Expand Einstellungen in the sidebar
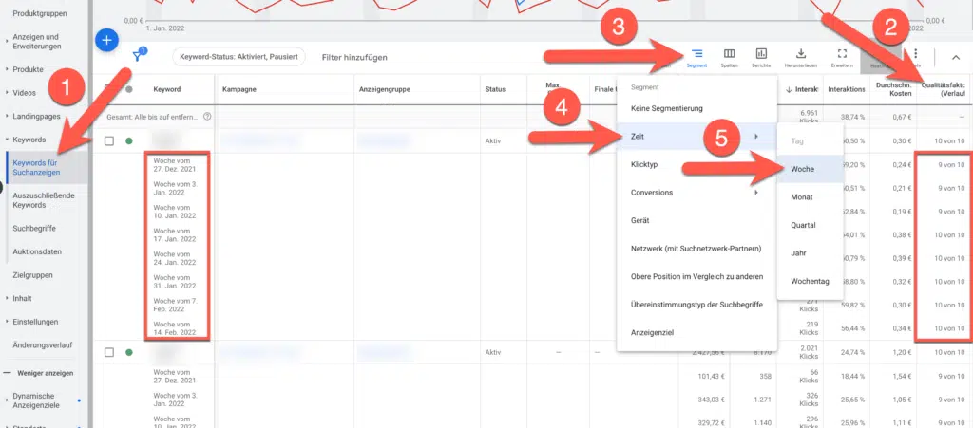 tap(6, 322)
